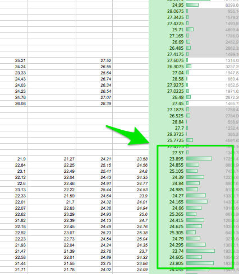Click the green cell showing 28.58

(x=167, y=79)
